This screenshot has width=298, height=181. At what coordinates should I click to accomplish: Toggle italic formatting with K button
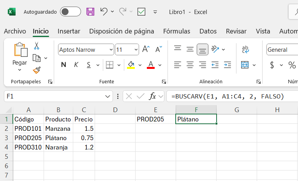click(x=76, y=65)
